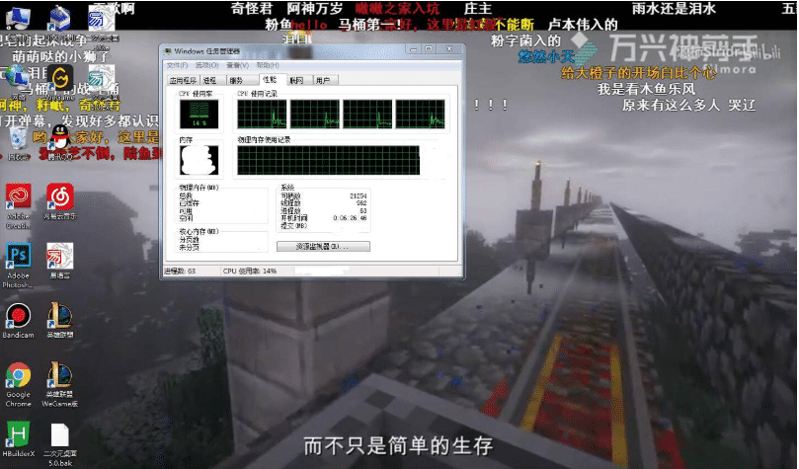Viewport: 799px width, 469px height.
Task: Open the 易 icon right of blue cube
Action: pyautogui.click(x=101, y=19)
